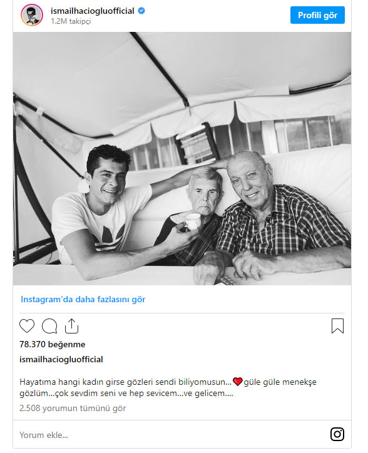The height and width of the screenshot is (453, 368).
Task: Click the 1.2M takipçi follower count
Action: (x=71, y=21)
